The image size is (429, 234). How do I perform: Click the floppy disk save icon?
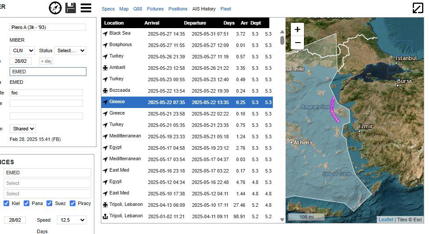(71, 8)
